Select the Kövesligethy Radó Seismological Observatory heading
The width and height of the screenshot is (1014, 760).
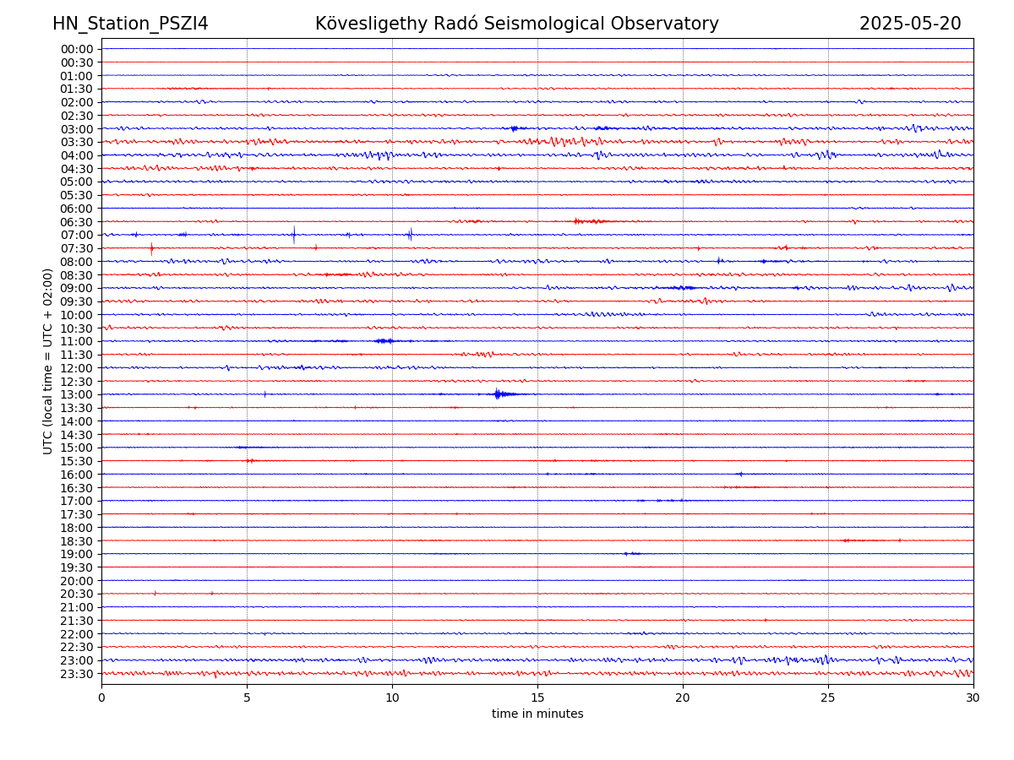(516, 24)
